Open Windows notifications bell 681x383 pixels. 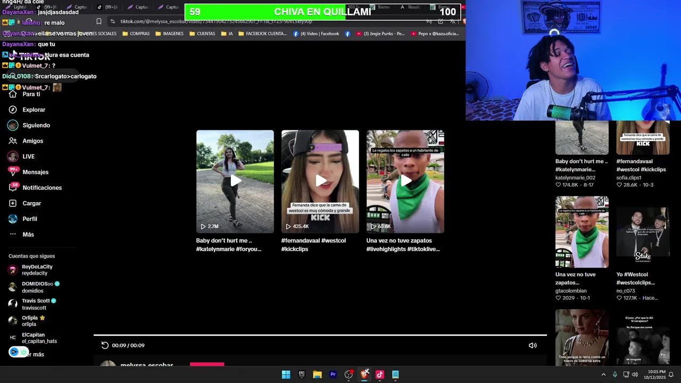[x=671, y=374]
